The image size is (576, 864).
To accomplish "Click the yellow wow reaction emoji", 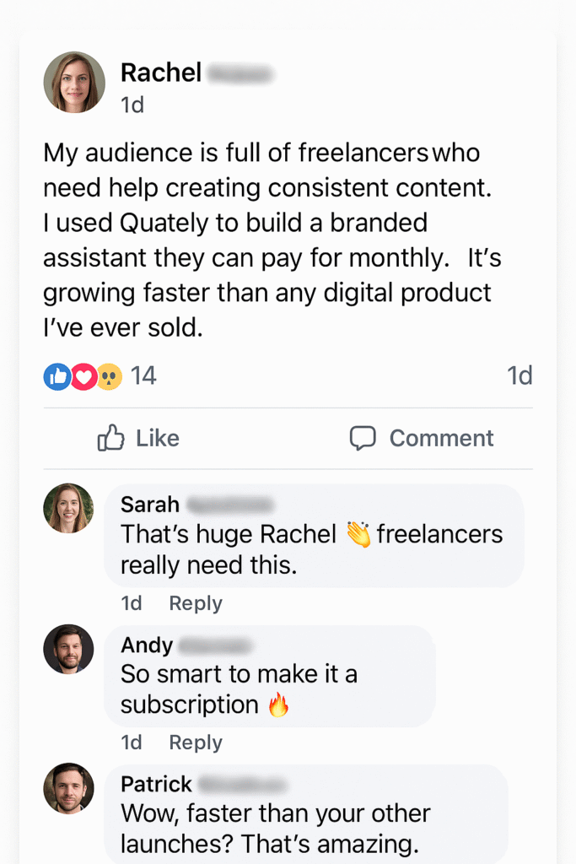I will [109, 377].
